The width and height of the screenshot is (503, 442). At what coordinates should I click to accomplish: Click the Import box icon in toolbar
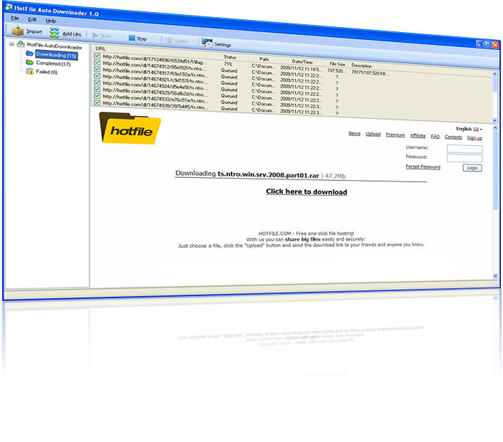[18, 31]
